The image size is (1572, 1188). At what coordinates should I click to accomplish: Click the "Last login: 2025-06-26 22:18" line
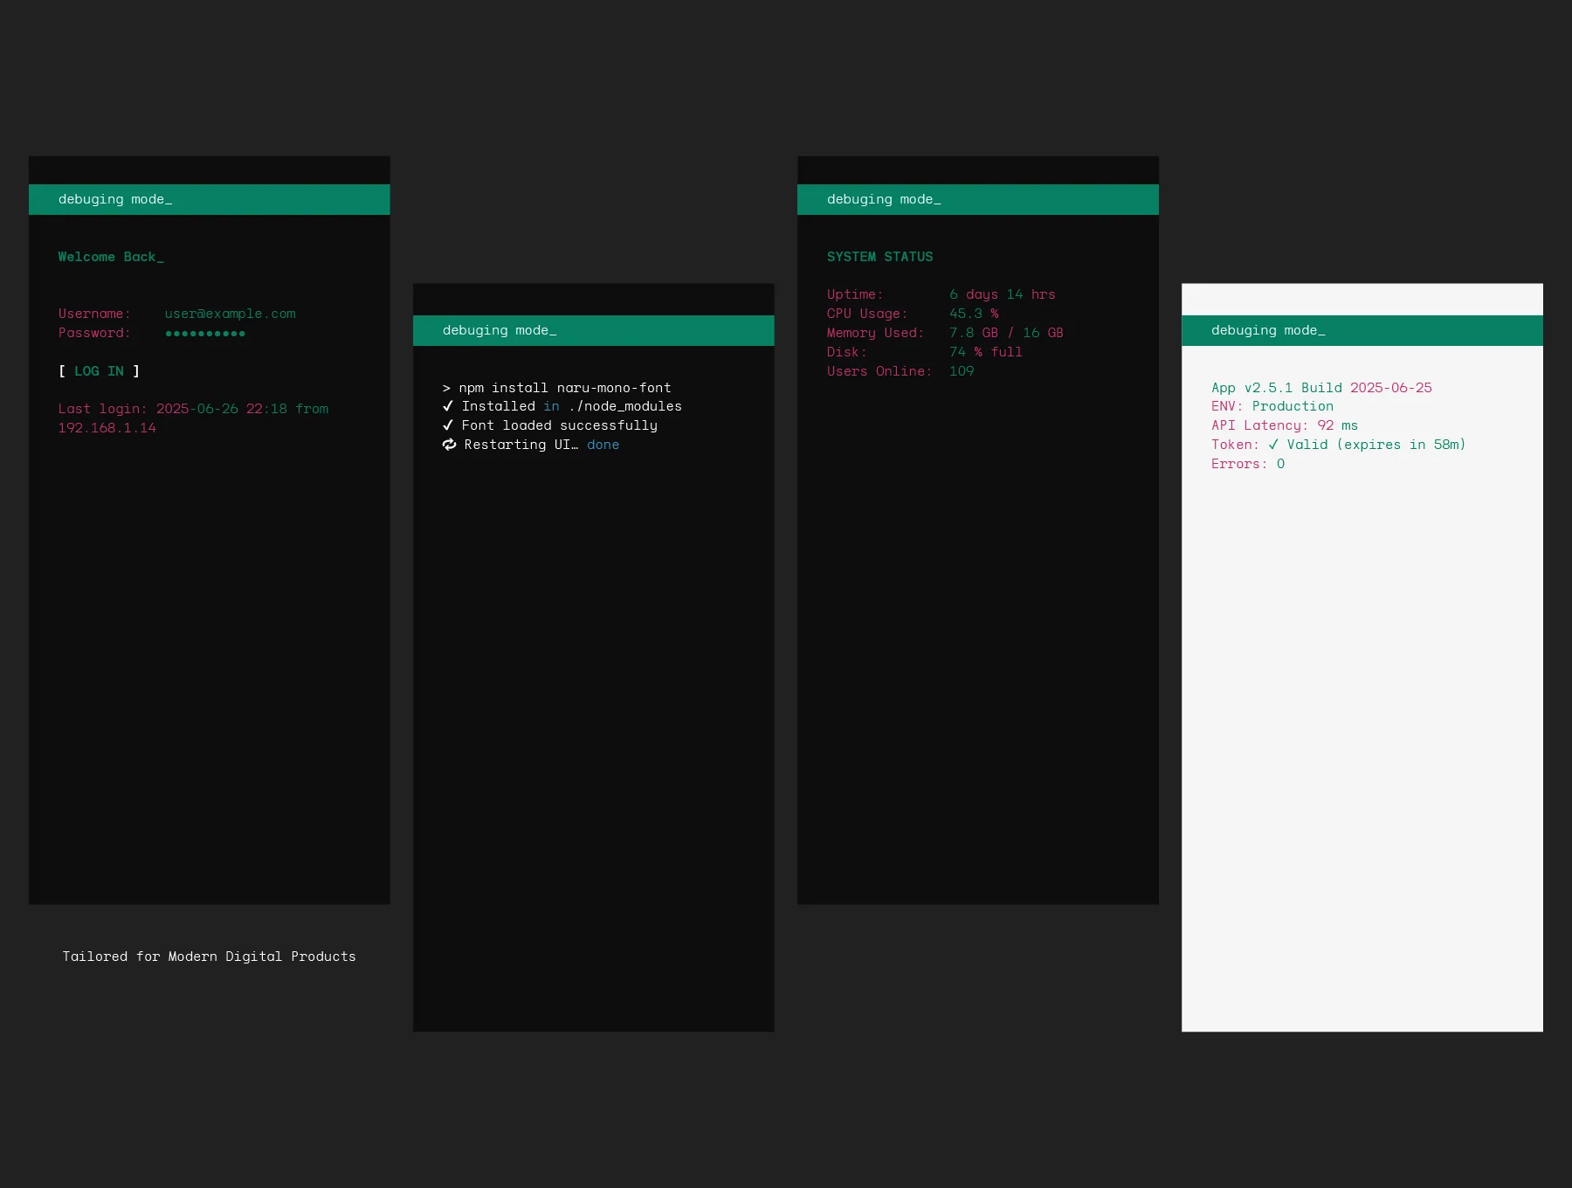172,409
